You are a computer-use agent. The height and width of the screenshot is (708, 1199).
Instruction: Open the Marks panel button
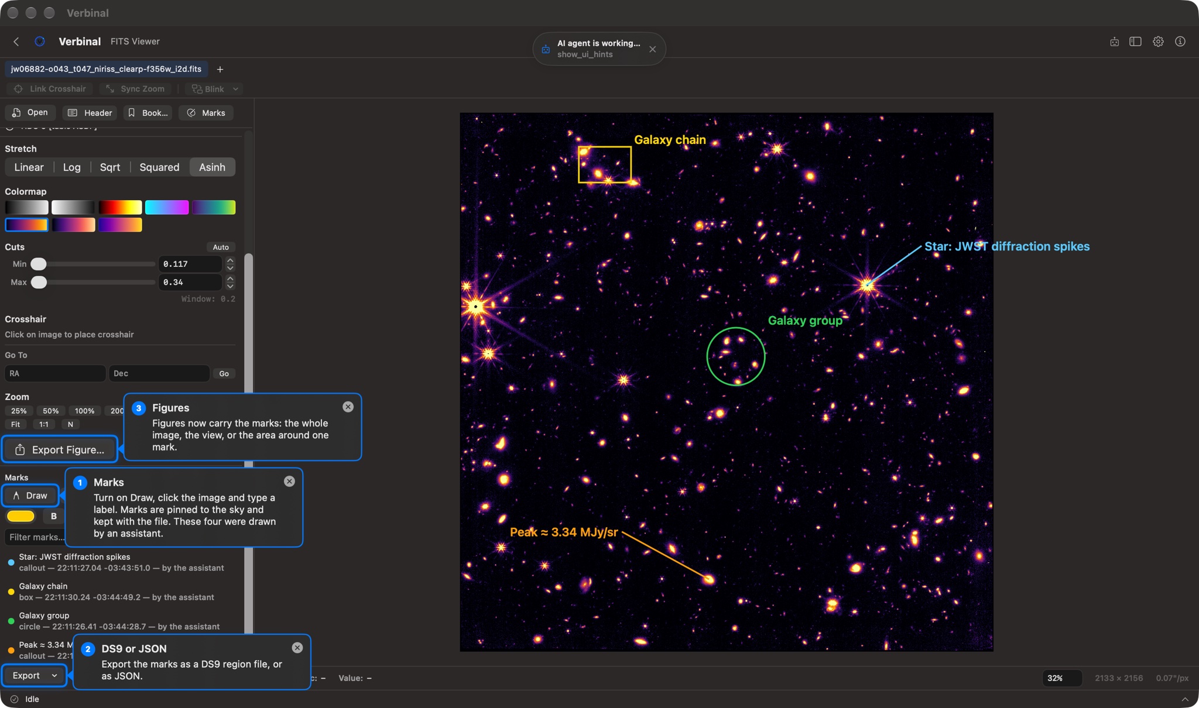206,113
